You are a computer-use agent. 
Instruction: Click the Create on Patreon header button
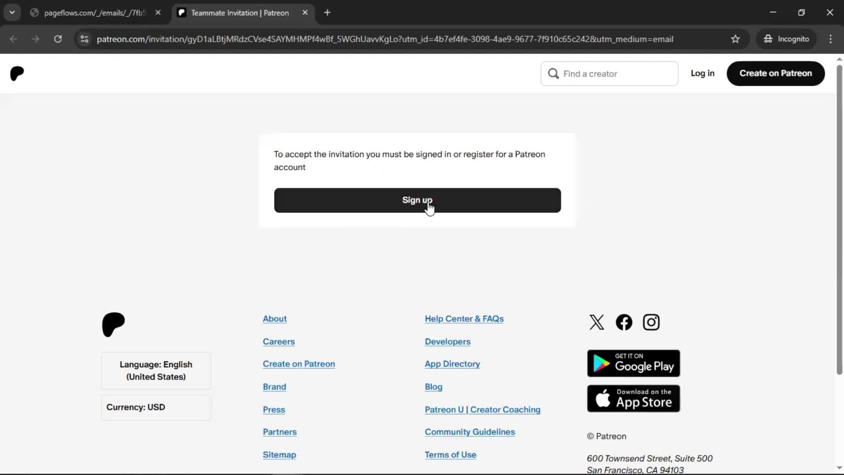[x=775, y=73]
